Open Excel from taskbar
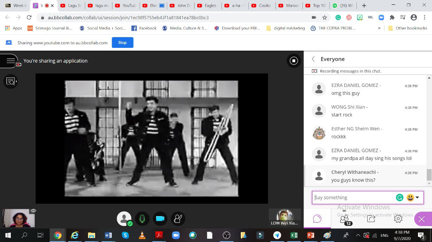 294,235
